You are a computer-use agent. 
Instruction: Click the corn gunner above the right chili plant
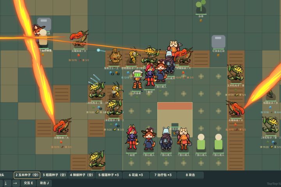point(235,73)
